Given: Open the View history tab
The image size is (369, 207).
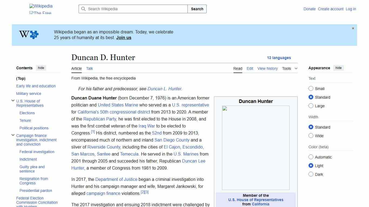Looking at the screenshot, I should [x=267, y=68].
